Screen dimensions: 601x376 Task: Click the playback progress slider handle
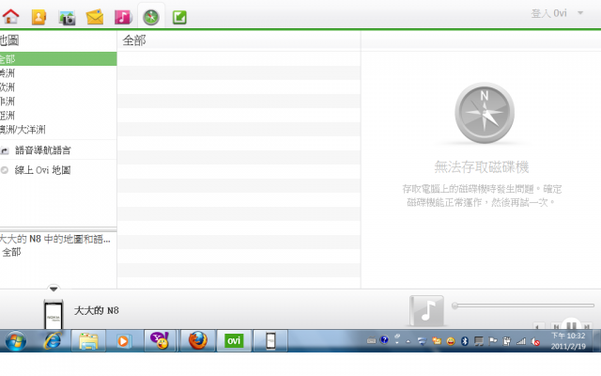pyautogui.click(x=455, y=305)
